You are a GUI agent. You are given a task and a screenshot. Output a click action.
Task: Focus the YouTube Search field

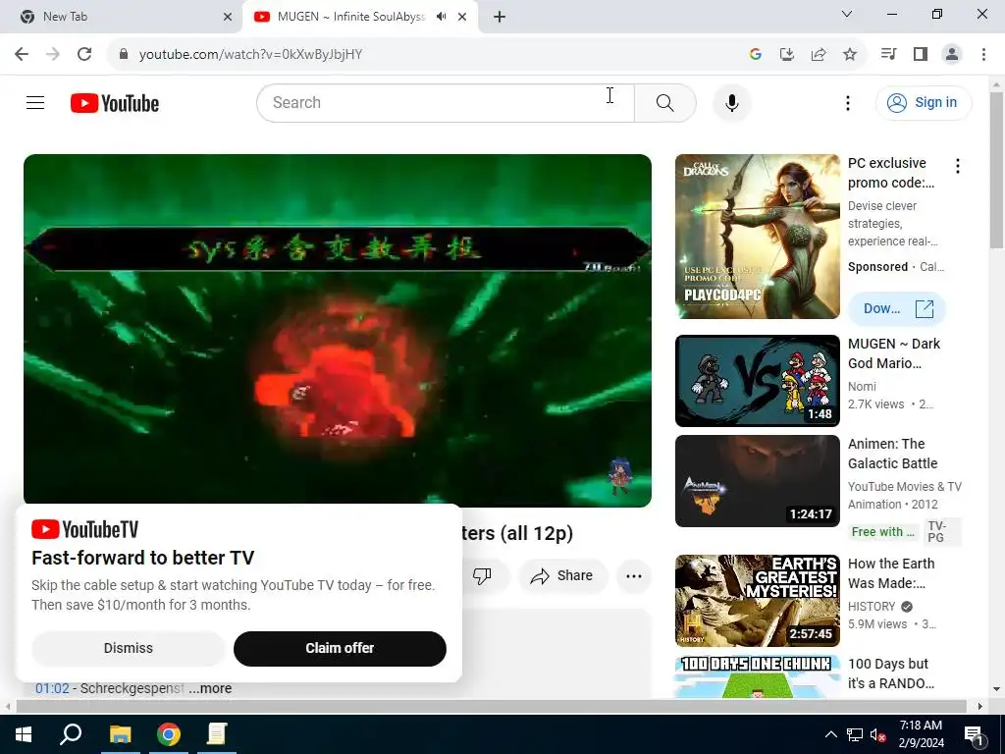446,102
